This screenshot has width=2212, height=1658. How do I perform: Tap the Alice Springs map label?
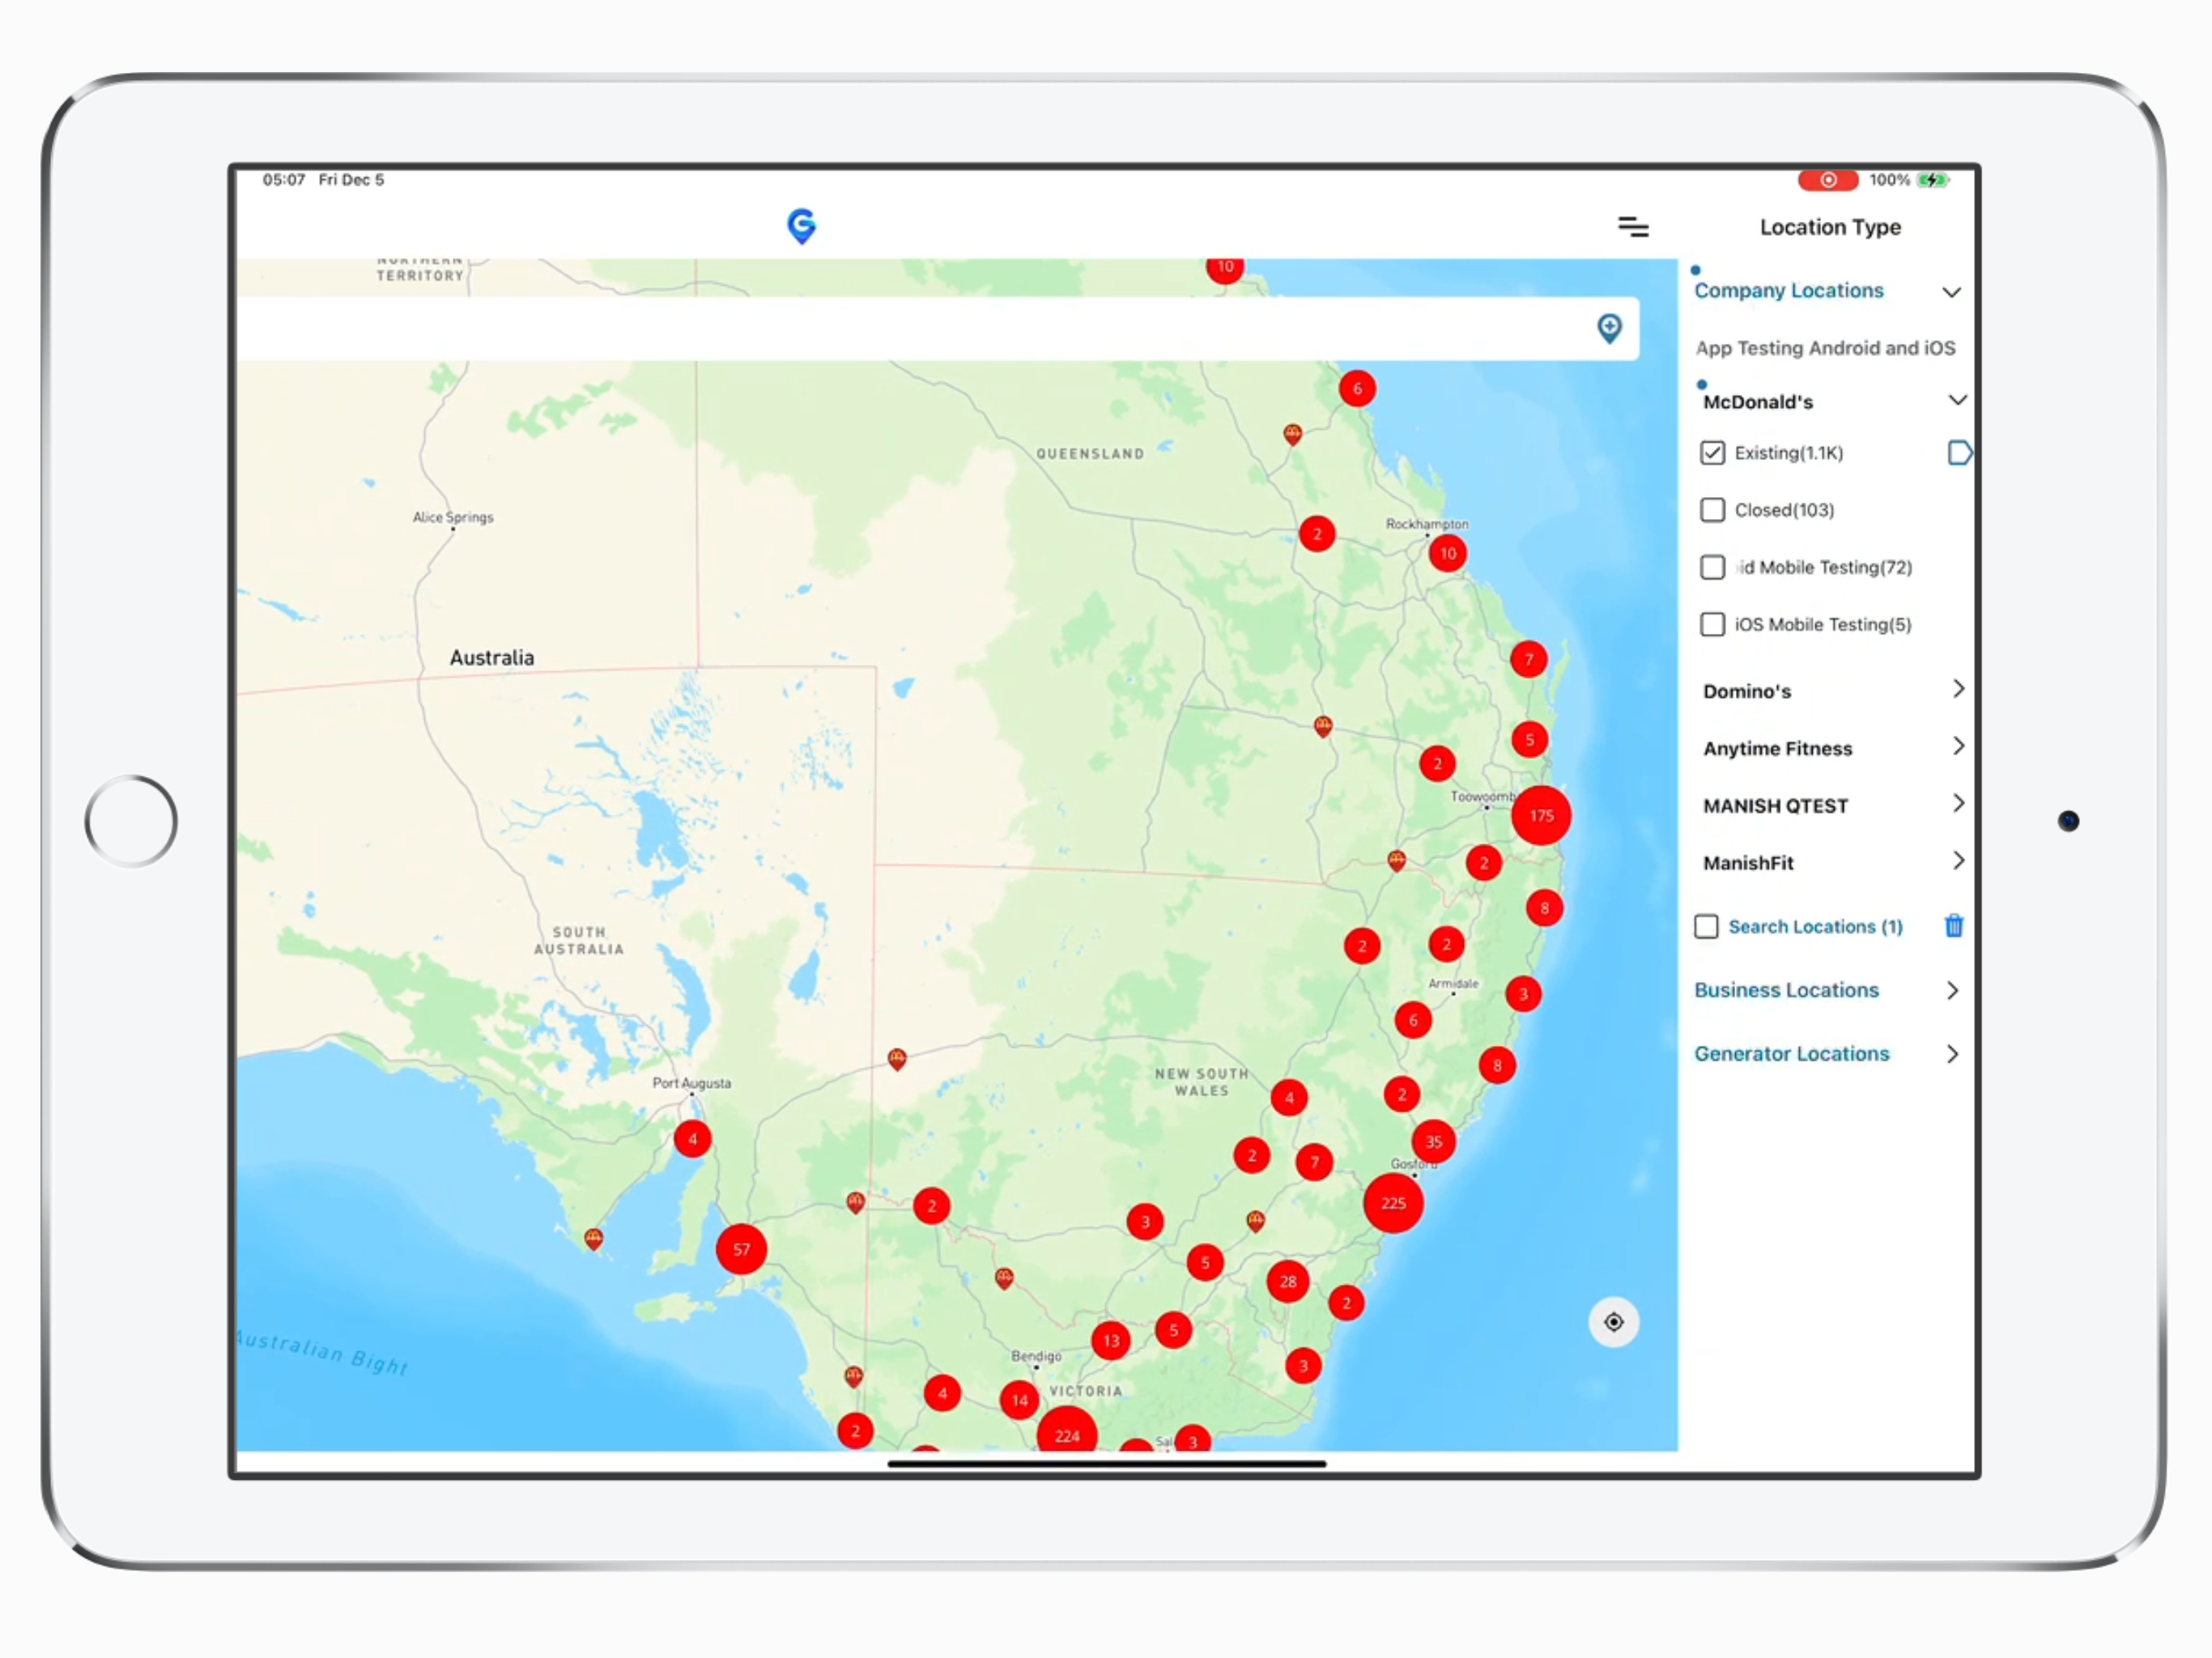[453, 517]
